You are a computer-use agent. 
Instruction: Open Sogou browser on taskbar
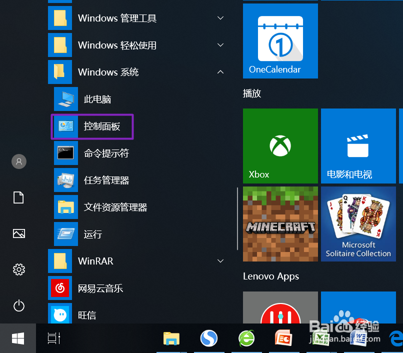click(208, 338)
